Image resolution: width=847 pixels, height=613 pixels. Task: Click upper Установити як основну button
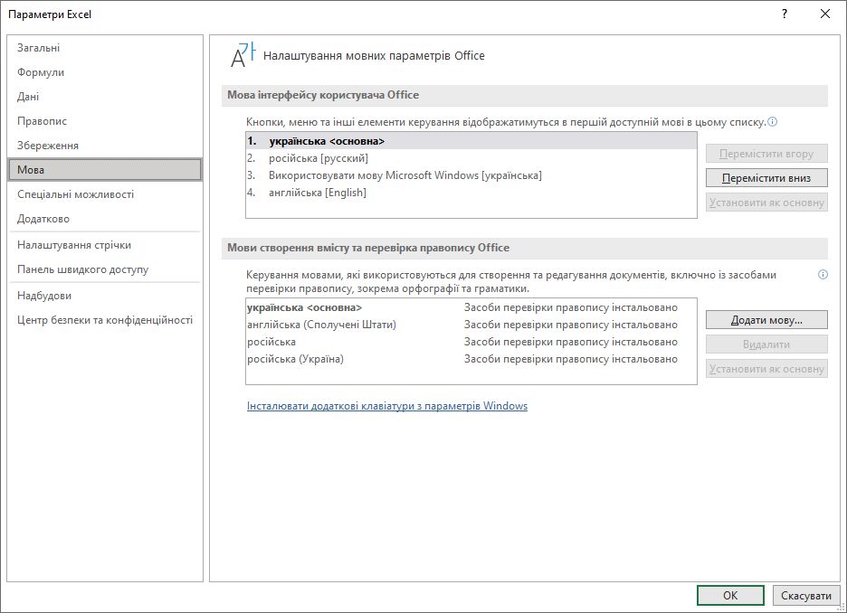tap(766, 203)
